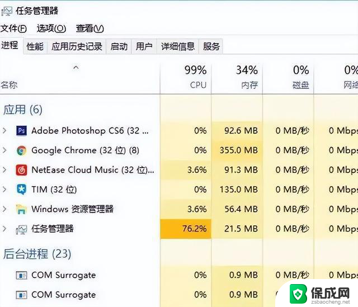Expand the NetEase Cloud Music process
The height and width of the screenshot is (307, 358).
pos(4,170)
